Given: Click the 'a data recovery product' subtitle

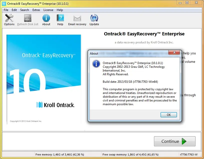Looking at the screenshot, I should 144,42.
